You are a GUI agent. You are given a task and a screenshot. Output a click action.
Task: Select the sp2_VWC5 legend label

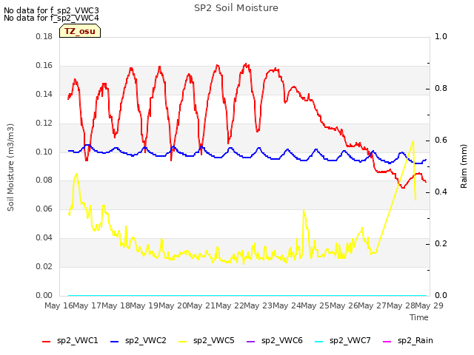coord(214,341)
